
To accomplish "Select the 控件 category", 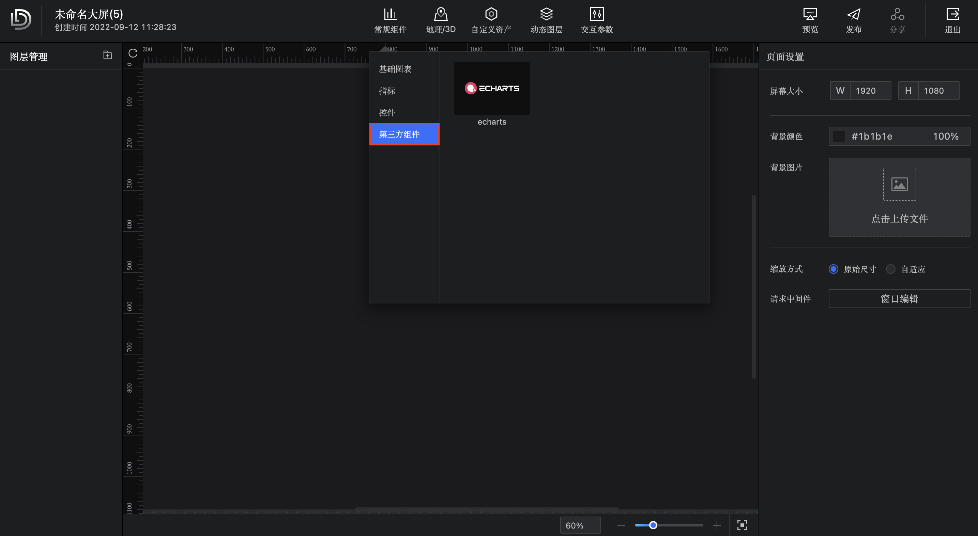I will 387,113.
